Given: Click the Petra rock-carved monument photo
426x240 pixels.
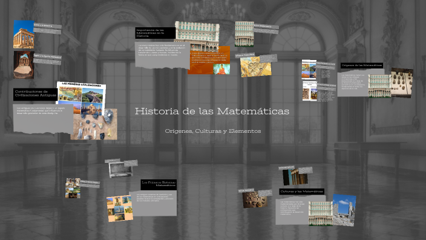Looking at the screenshot, I should pyautogui.click(x=24, y=65).
